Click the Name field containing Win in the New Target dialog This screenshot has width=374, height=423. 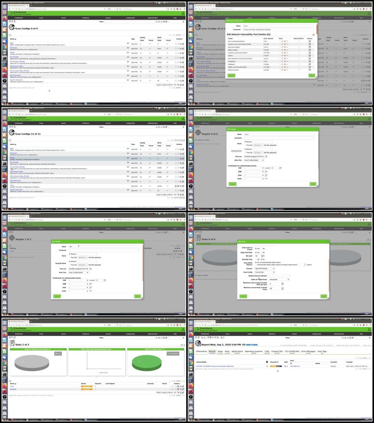[x=104, y=246]
